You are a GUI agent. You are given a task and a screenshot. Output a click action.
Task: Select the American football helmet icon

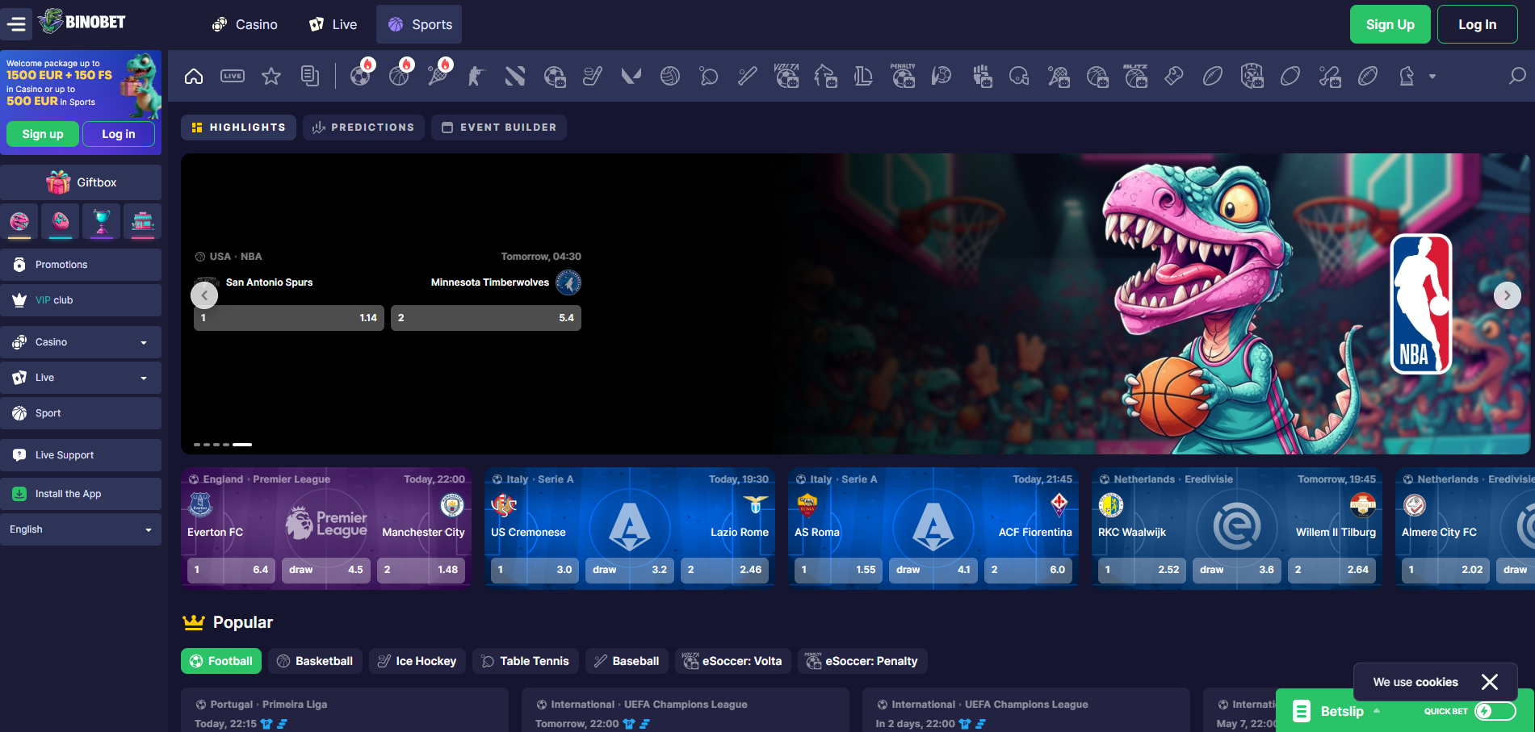pyautogui.click(x=1019, y=77)
